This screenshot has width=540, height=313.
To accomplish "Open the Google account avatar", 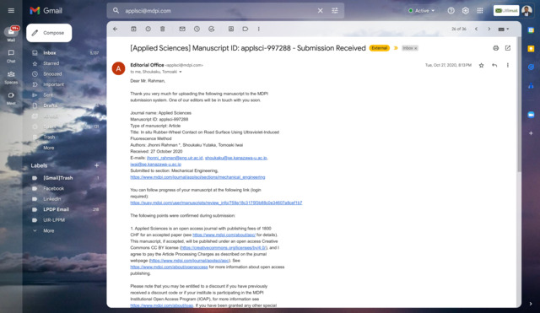I will coord(526,11).
